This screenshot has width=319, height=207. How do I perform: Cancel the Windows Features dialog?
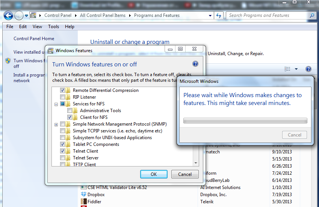[185, 174]
